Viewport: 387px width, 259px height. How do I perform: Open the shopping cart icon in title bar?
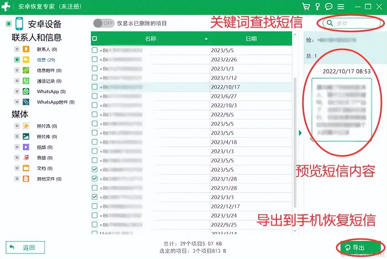[x=306, y=7]
